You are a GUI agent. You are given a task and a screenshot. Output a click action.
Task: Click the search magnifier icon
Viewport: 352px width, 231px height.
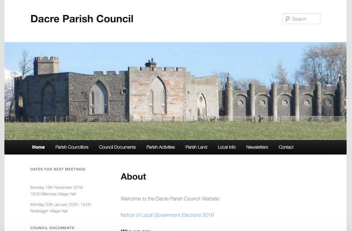(287, 19)
